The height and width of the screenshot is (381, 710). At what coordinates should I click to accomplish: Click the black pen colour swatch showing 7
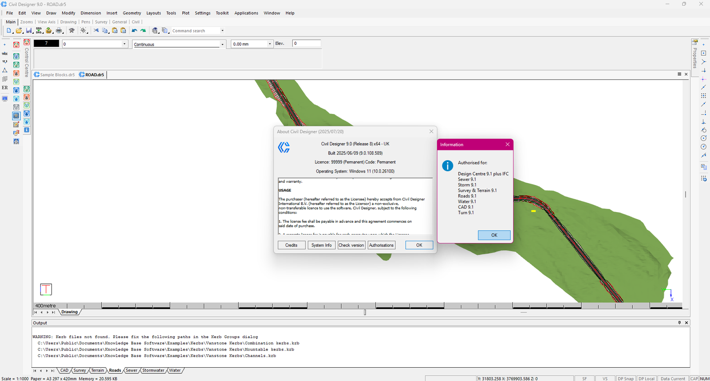click(46, 43)
